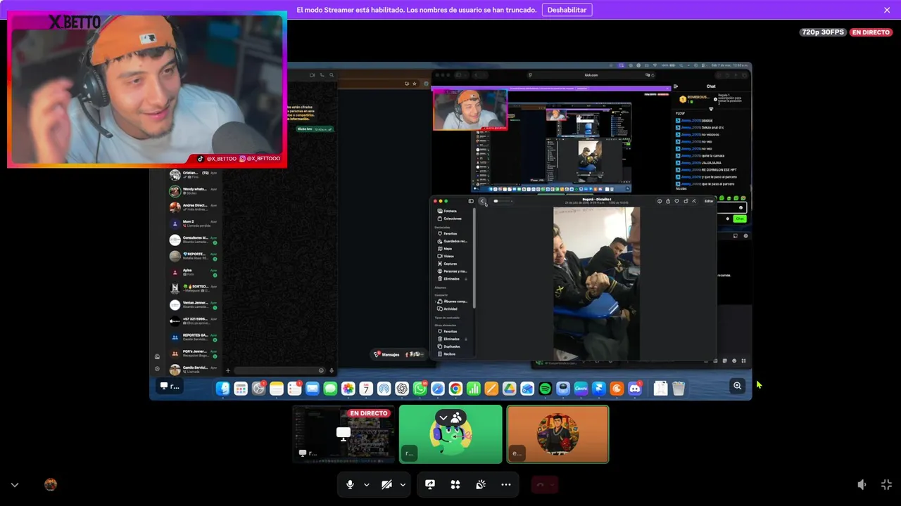This screenshot has height=506, width=901.
Task: Toggle favorite heart in Photos toolbar
Action: coord(676,201)
